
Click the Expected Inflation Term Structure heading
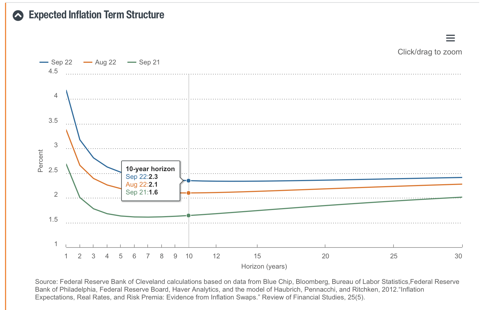click(96, 15)
